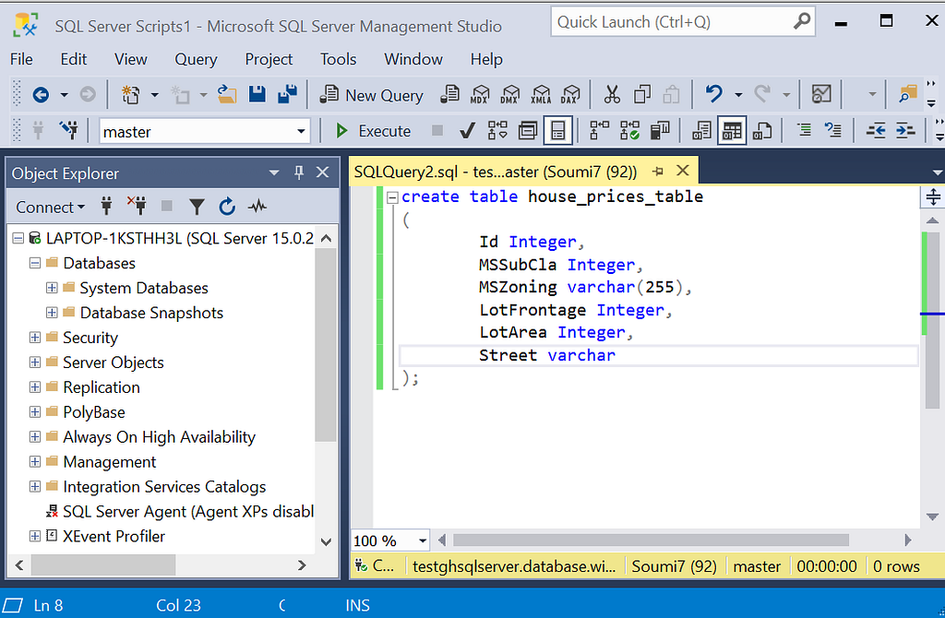Open the editor zoom 100 % dropdown
This screenshot has width=945, height=618.
pyautogui.click(x=423, y=541)
